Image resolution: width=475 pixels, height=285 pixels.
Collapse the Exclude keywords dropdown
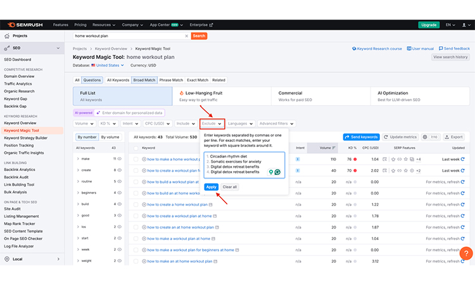coord(212,123)
